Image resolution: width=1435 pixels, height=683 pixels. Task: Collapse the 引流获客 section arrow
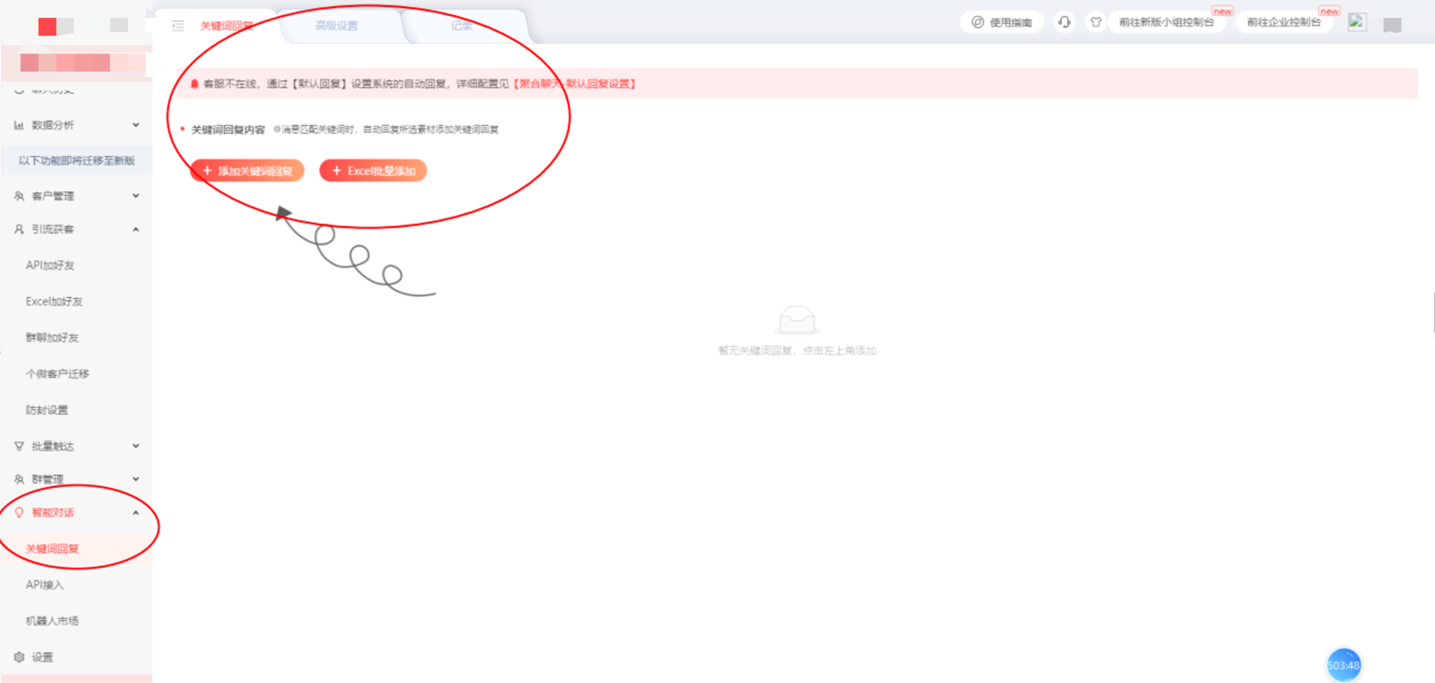point(136,229)
